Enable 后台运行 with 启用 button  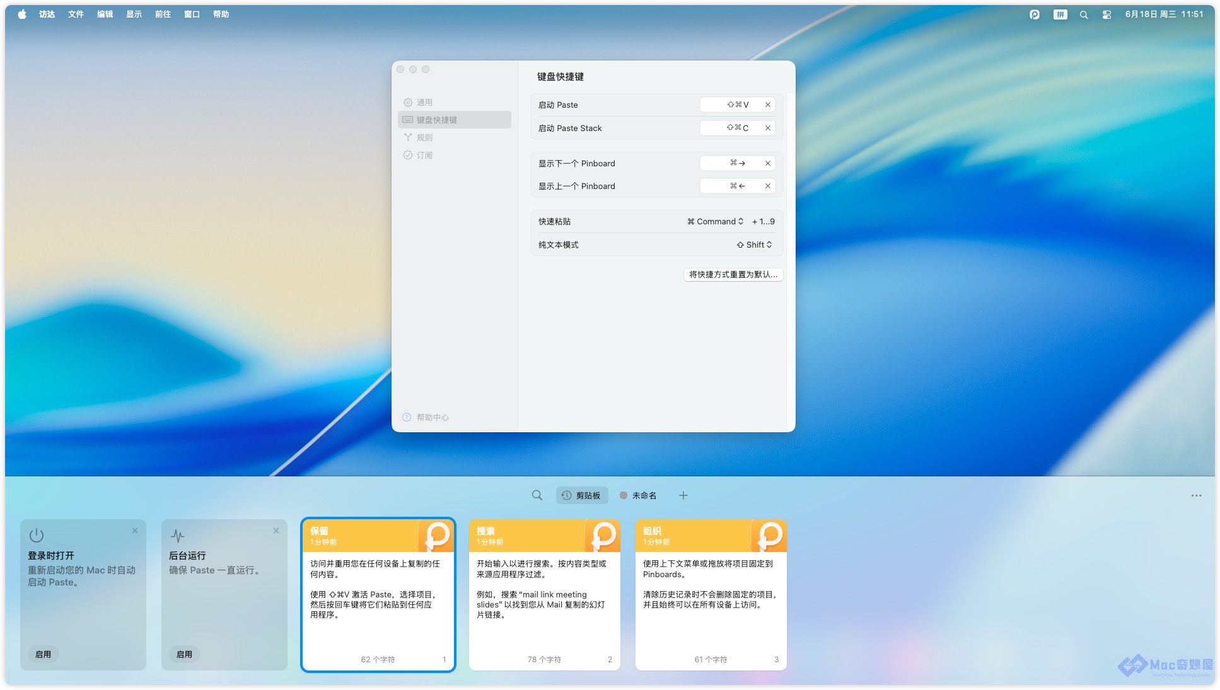pyautogui.click(x=184, y=654)
